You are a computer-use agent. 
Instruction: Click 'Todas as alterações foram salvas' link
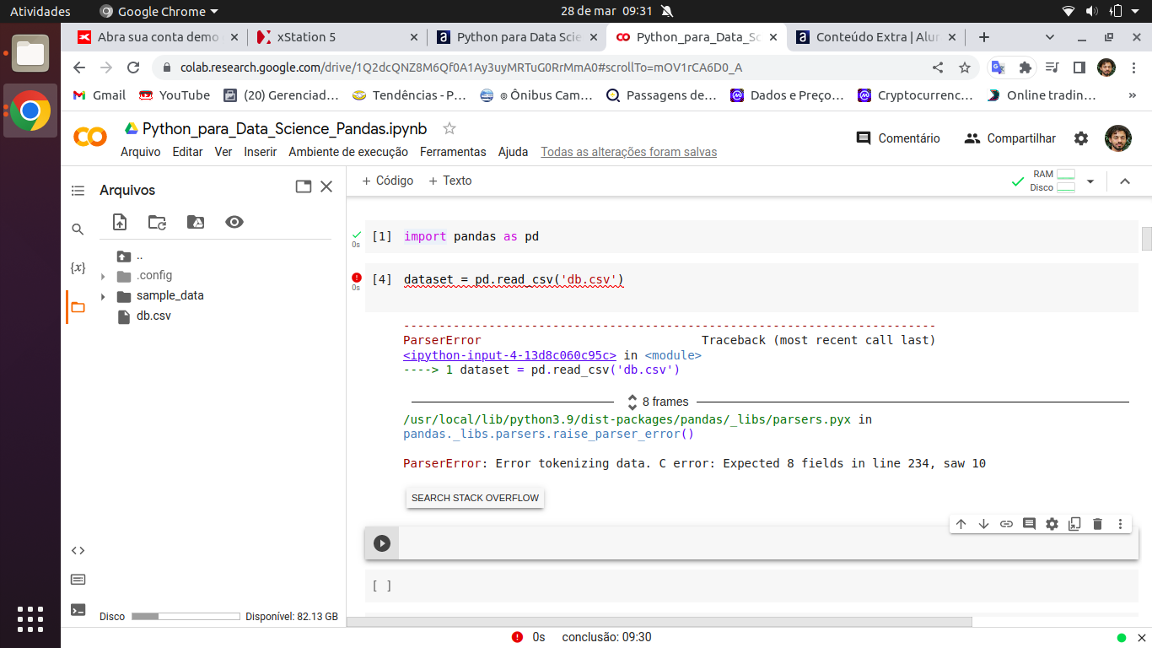(x=628, y=152)
